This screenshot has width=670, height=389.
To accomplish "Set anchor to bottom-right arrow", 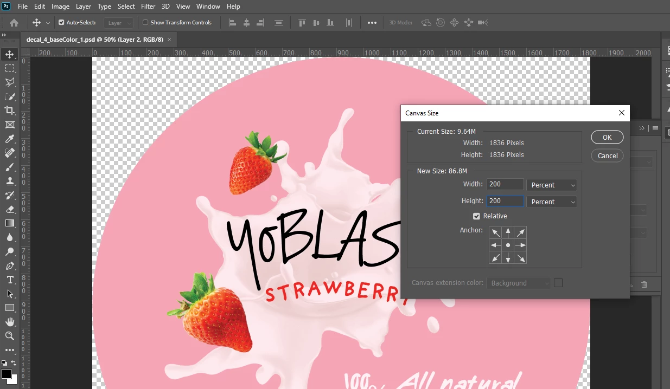I will coord(520,258).
